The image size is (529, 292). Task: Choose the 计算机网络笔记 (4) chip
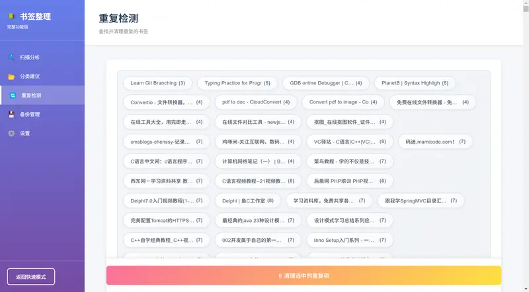[x=258, y=161]
